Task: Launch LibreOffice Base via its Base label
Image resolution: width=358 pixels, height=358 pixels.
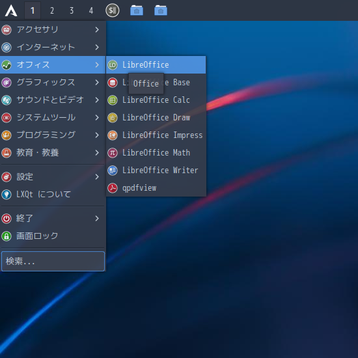Action: 182,83
